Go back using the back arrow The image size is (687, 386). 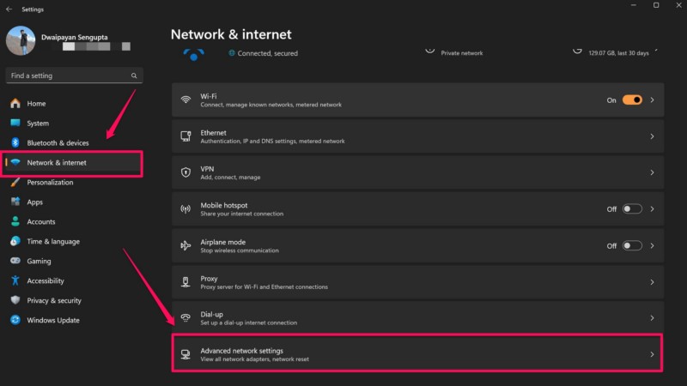point(9,9)
